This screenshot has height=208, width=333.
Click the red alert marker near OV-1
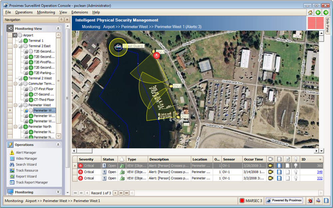pyautogui.click(x=157, y=55)
